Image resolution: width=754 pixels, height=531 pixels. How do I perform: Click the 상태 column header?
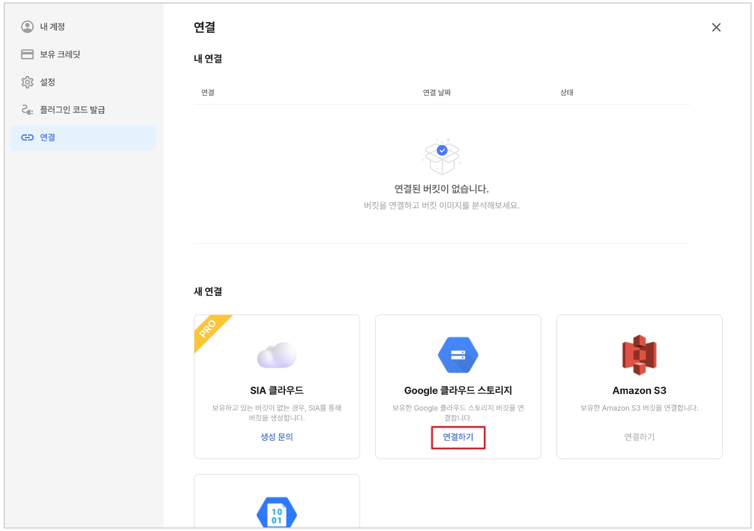point(567,93)
